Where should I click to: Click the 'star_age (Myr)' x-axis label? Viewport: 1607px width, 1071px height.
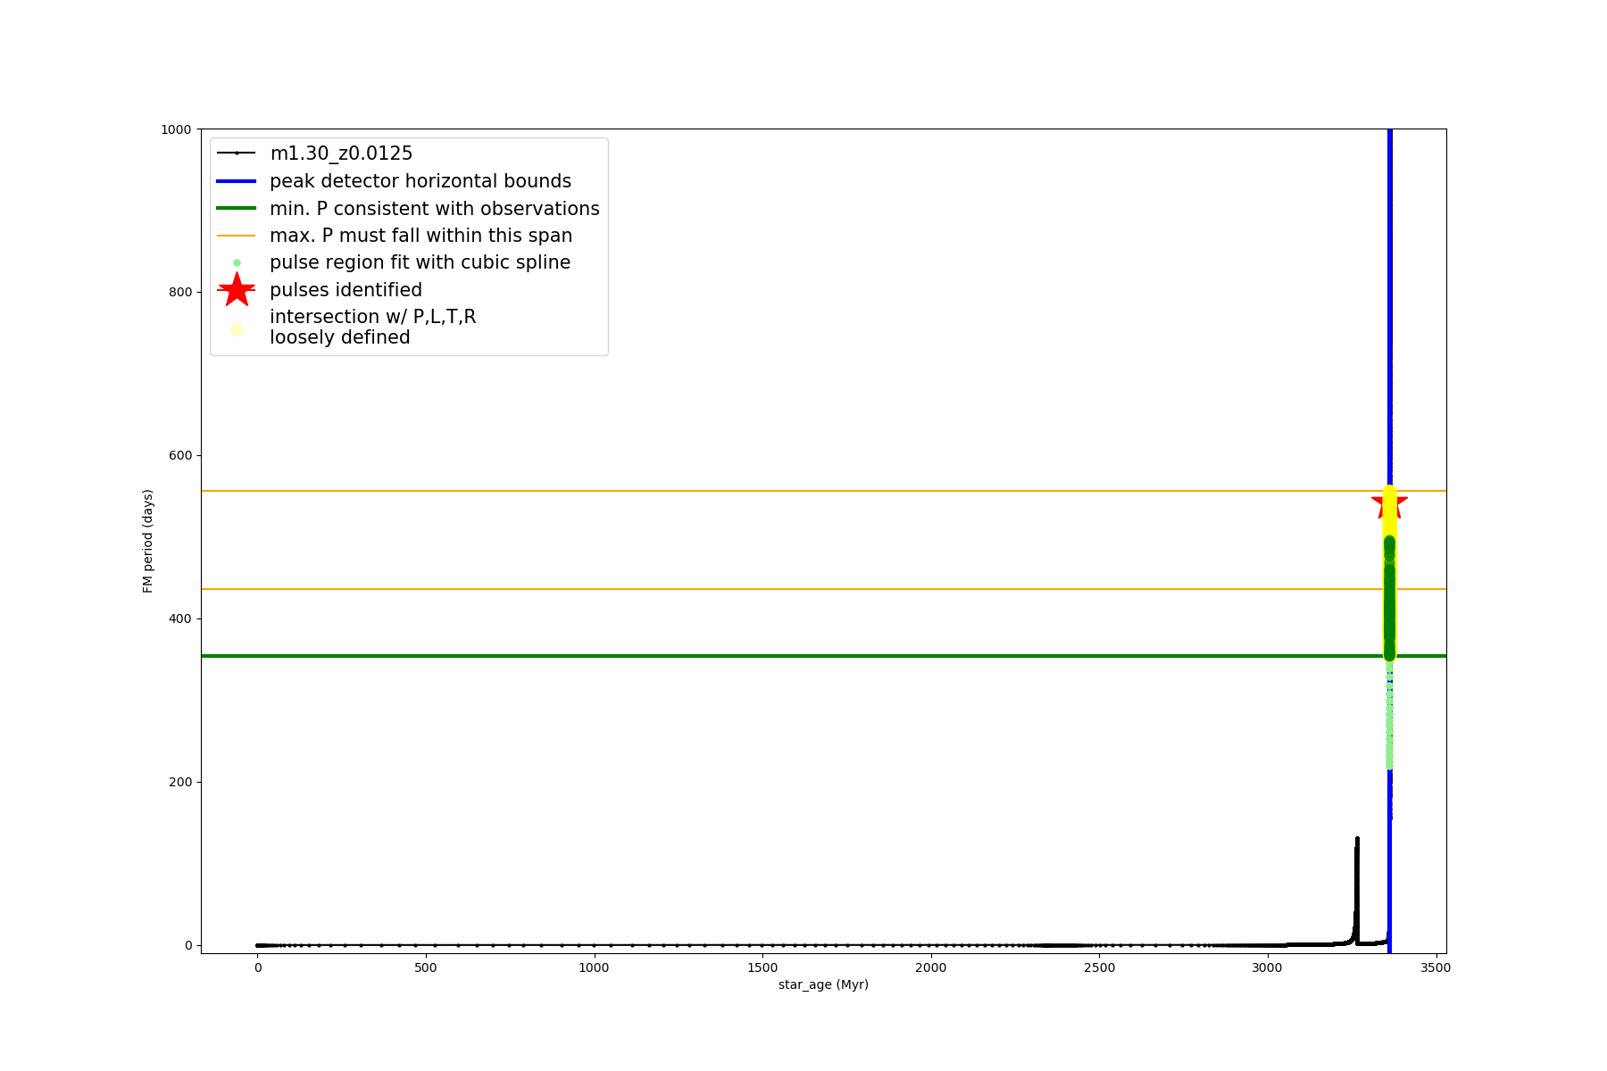[x=823, y=984]
